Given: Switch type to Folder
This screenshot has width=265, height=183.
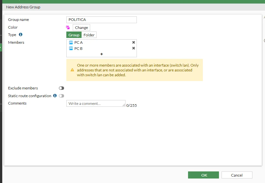Looking at the screenshot, I should tap(89, 35).
